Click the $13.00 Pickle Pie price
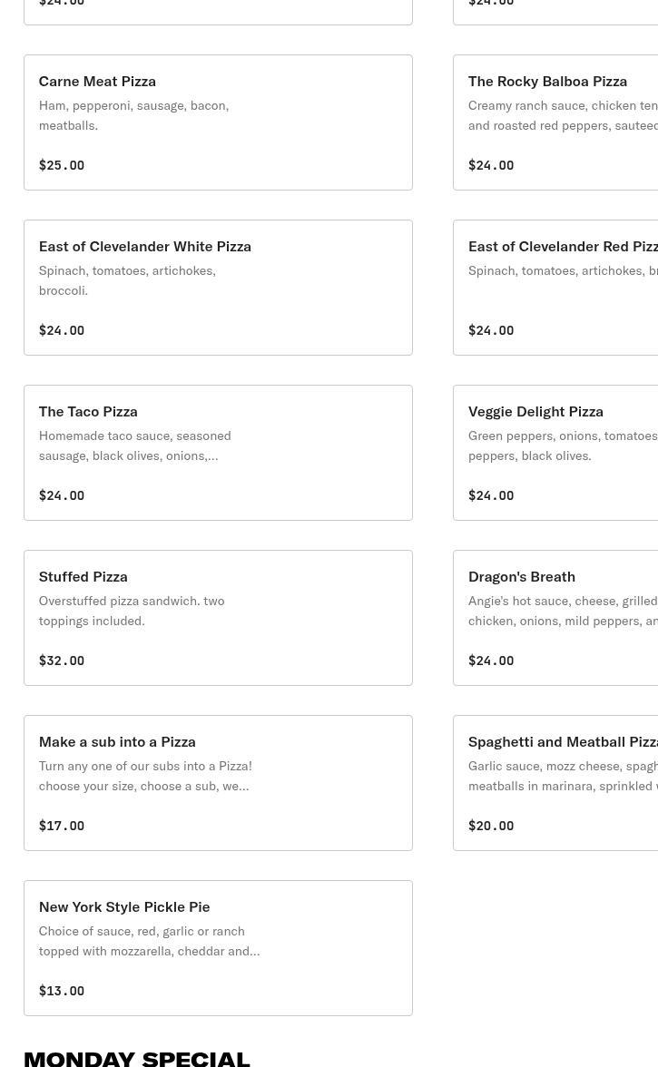658x1067 pixels. click(x=62, y=991)
